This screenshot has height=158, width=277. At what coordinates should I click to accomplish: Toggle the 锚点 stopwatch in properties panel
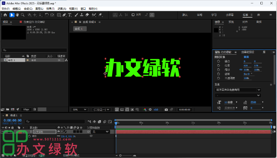218,61
